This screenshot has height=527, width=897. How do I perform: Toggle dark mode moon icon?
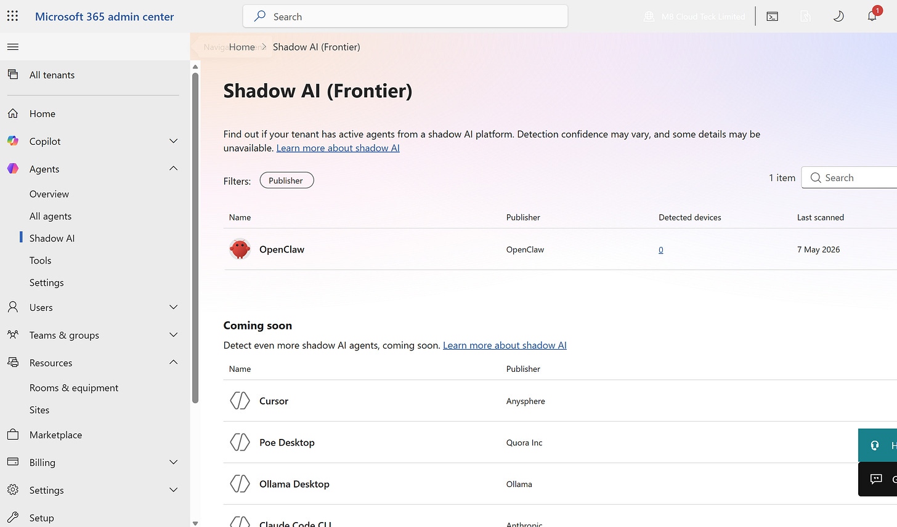point(838,17)
